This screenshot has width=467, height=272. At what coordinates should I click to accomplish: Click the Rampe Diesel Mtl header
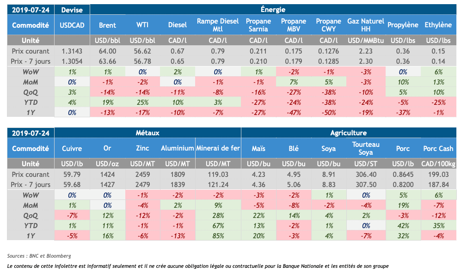(216, 25)
